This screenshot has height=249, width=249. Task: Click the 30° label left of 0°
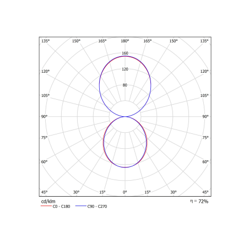(x=76, y=192)
